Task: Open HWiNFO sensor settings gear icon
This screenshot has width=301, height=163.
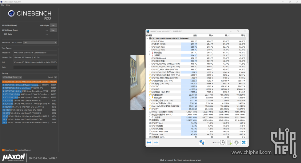Action: [236, 142]
